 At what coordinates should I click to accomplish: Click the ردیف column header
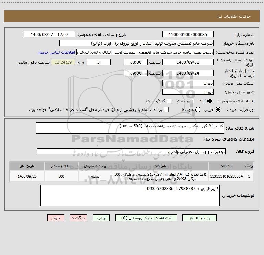pyautogui.click(x=249, y=166)
